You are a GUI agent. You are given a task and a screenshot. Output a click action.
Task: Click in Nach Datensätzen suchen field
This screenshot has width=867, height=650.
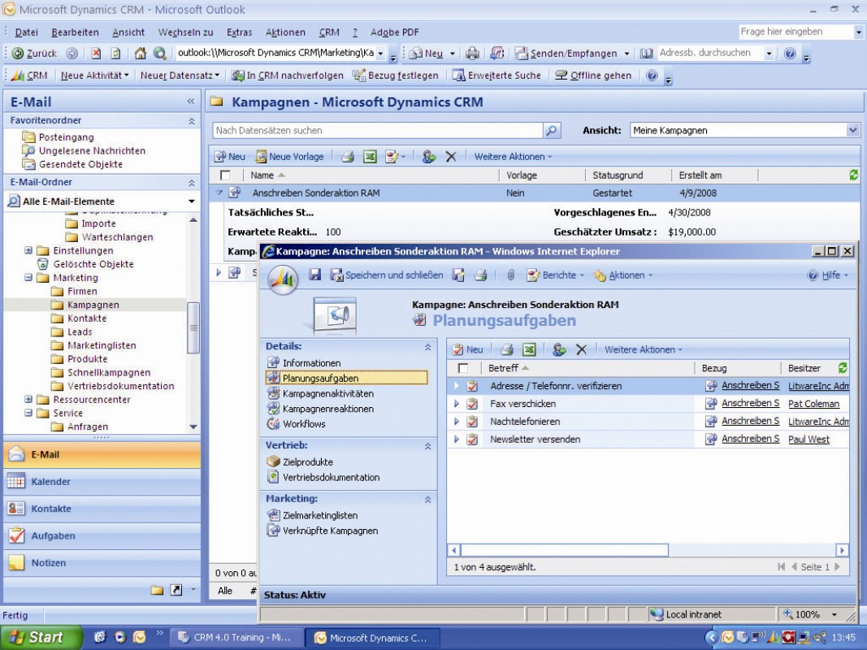(378, 131)
